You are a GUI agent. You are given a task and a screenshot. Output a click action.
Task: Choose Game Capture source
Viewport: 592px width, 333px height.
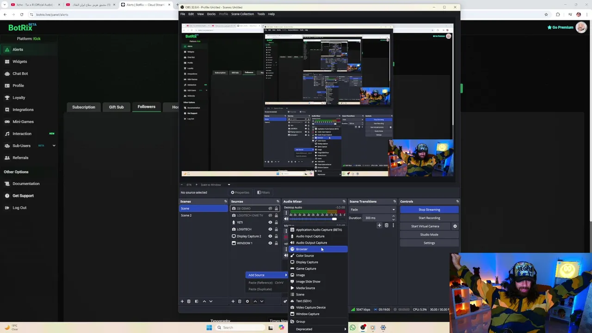(x=318, y=269)
